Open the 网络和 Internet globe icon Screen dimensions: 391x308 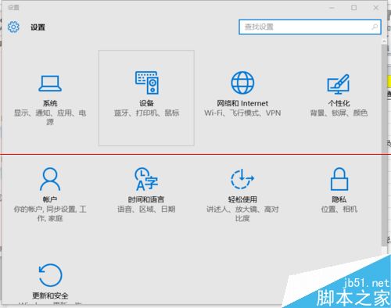click(242, 83)
